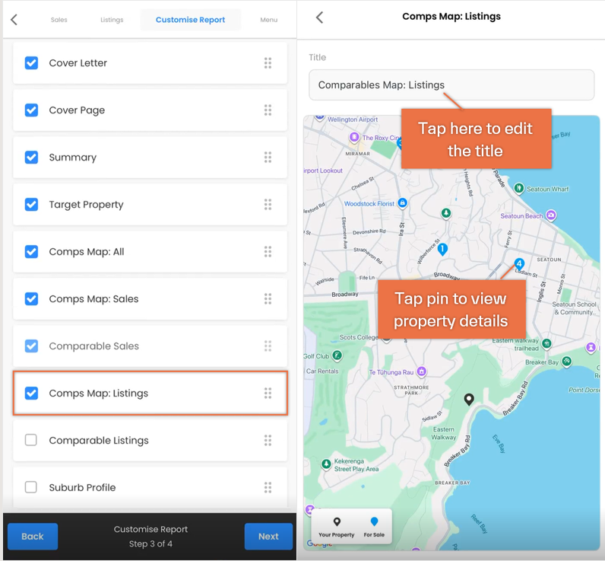Screen dimensions: 605x561
Task: Uncheck the Cover Page checkbox
Action: (31, 110)
